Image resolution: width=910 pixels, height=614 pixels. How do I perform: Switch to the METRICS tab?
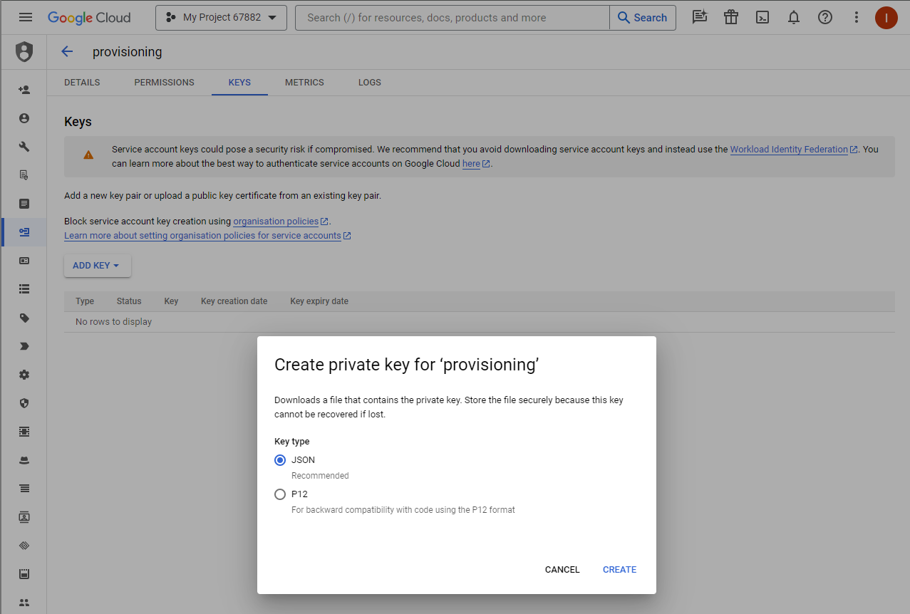pos(304,83)
